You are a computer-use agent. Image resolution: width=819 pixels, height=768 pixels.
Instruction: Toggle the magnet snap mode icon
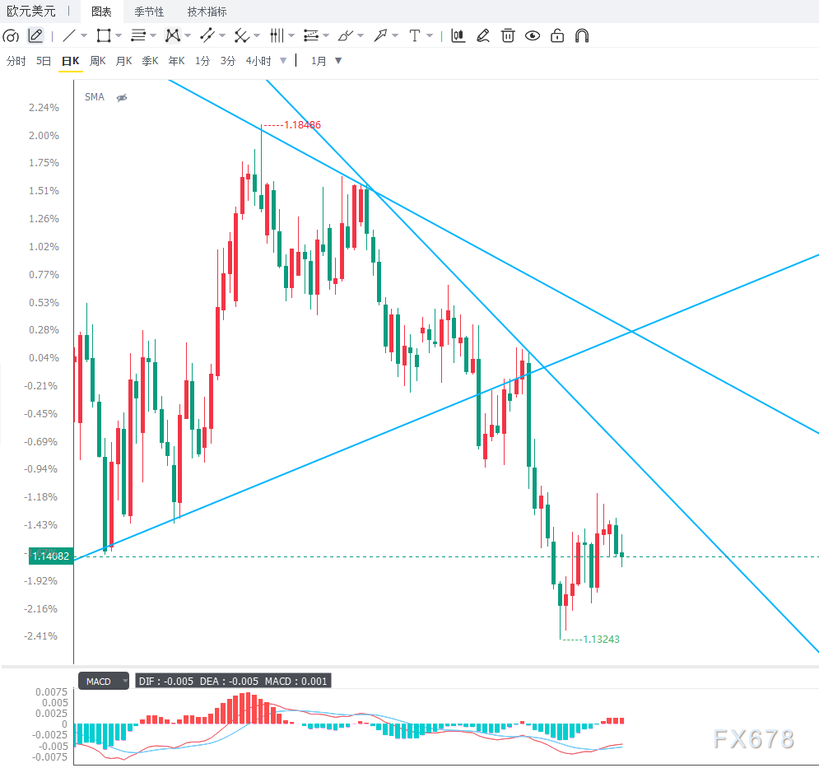click(582, 35)
